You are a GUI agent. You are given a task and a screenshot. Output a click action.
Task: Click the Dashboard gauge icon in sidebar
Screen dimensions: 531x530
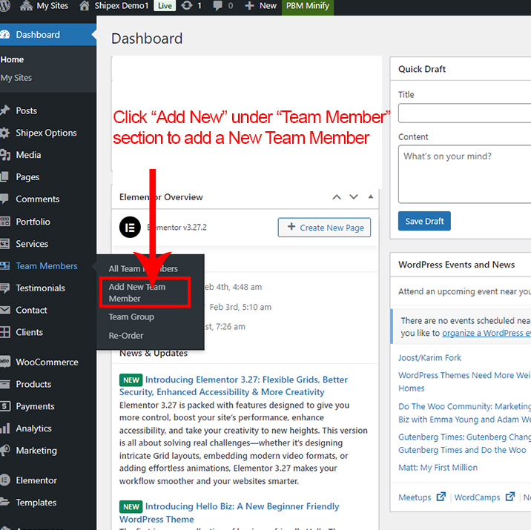pos(4,34)
